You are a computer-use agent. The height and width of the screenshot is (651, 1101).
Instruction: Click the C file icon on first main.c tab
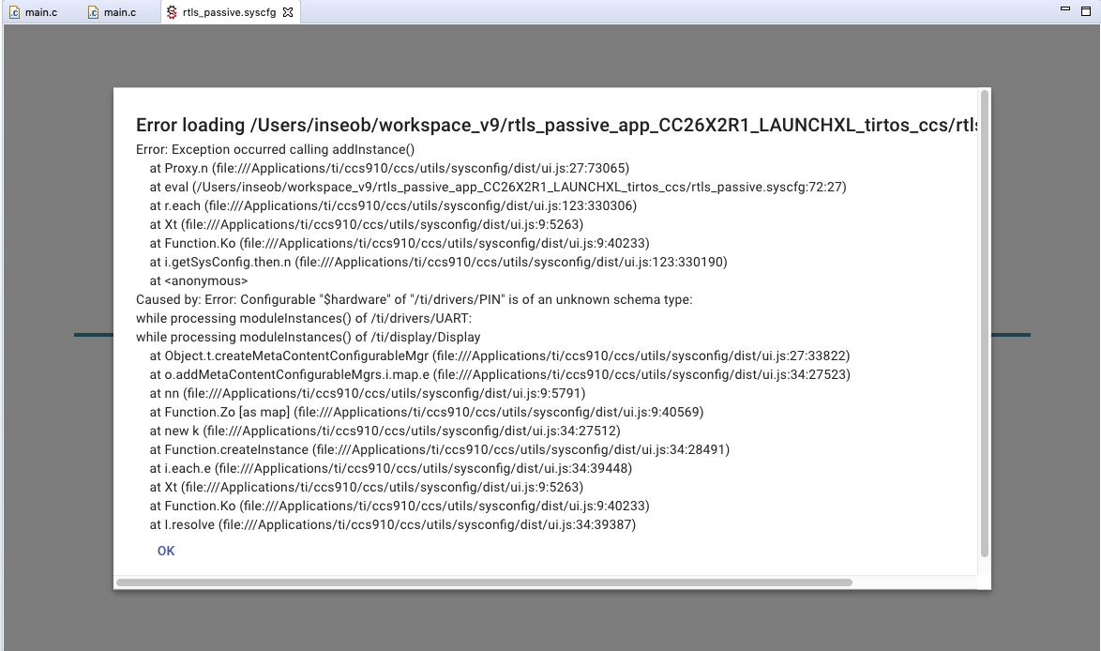click(x=14, y=12)
